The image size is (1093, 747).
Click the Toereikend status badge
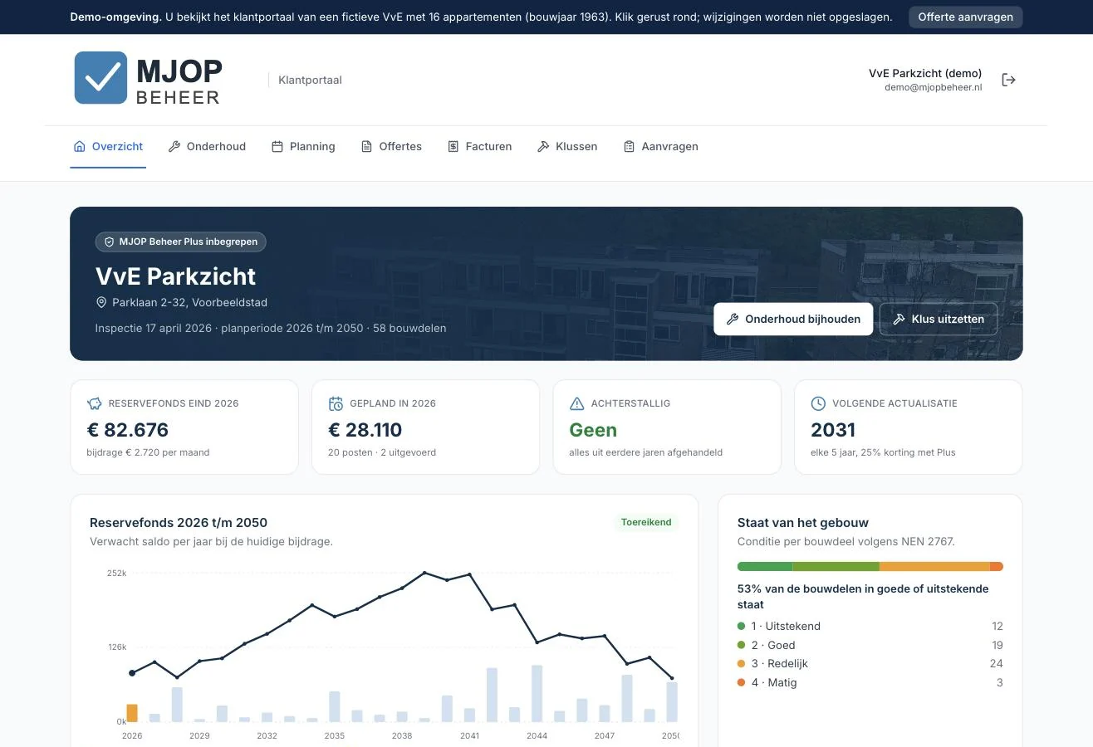pyautogui.click(x=646, y=522)
